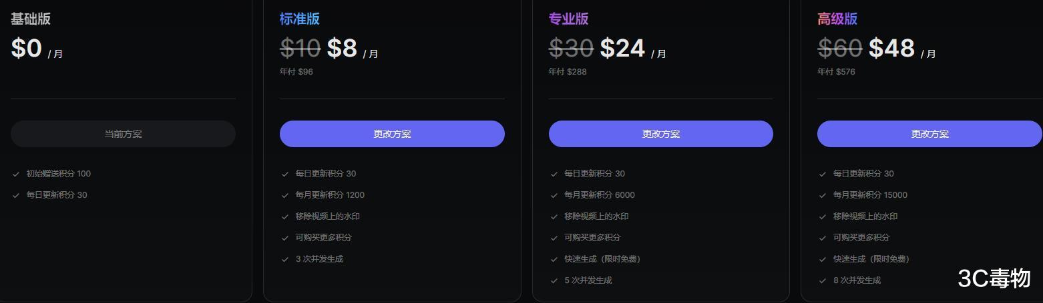Screen dimensions: 1043x303
Task: Click 移除视频上的水印 in 标准版 list
Action: pyautogui.click(x=328, y=216)
